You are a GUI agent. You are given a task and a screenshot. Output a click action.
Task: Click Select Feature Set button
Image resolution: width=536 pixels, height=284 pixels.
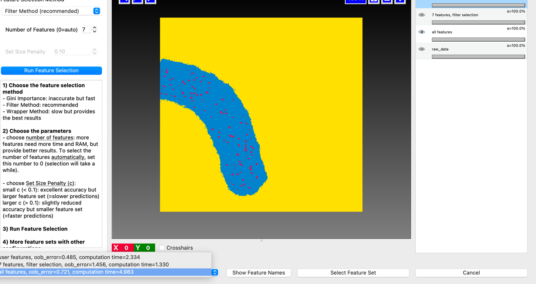pyautogui.click(x=353, y=273)
